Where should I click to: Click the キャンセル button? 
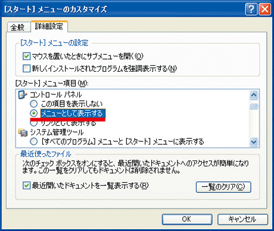click(242, 219)
